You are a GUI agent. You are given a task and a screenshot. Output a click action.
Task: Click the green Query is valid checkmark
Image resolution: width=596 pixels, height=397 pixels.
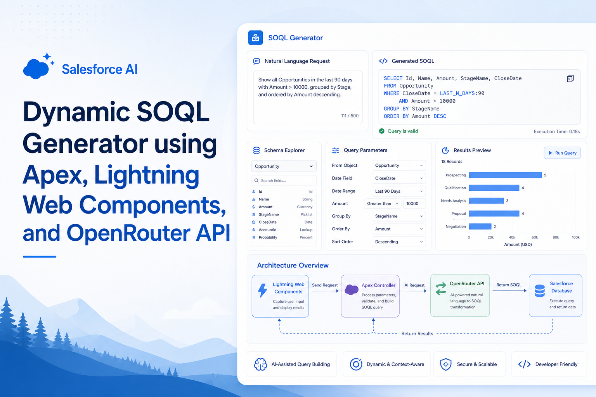pyautogui.click(x=381, y=131)
